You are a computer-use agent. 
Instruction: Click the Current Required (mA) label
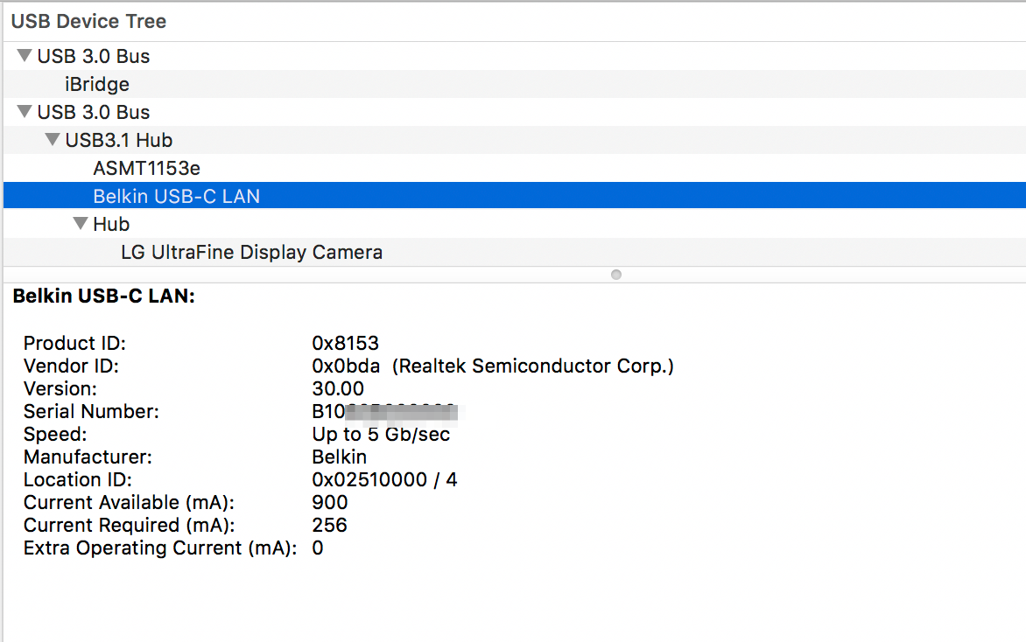[129, 526]
